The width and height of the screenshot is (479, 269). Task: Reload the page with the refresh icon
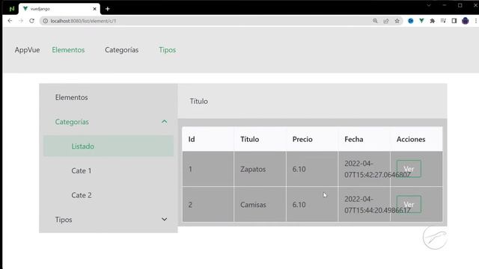[x=31, y=21]
